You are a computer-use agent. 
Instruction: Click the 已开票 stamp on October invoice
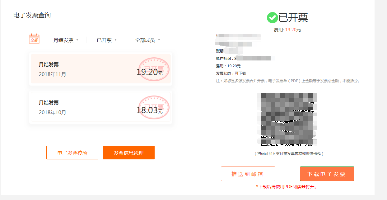point(154,108)
